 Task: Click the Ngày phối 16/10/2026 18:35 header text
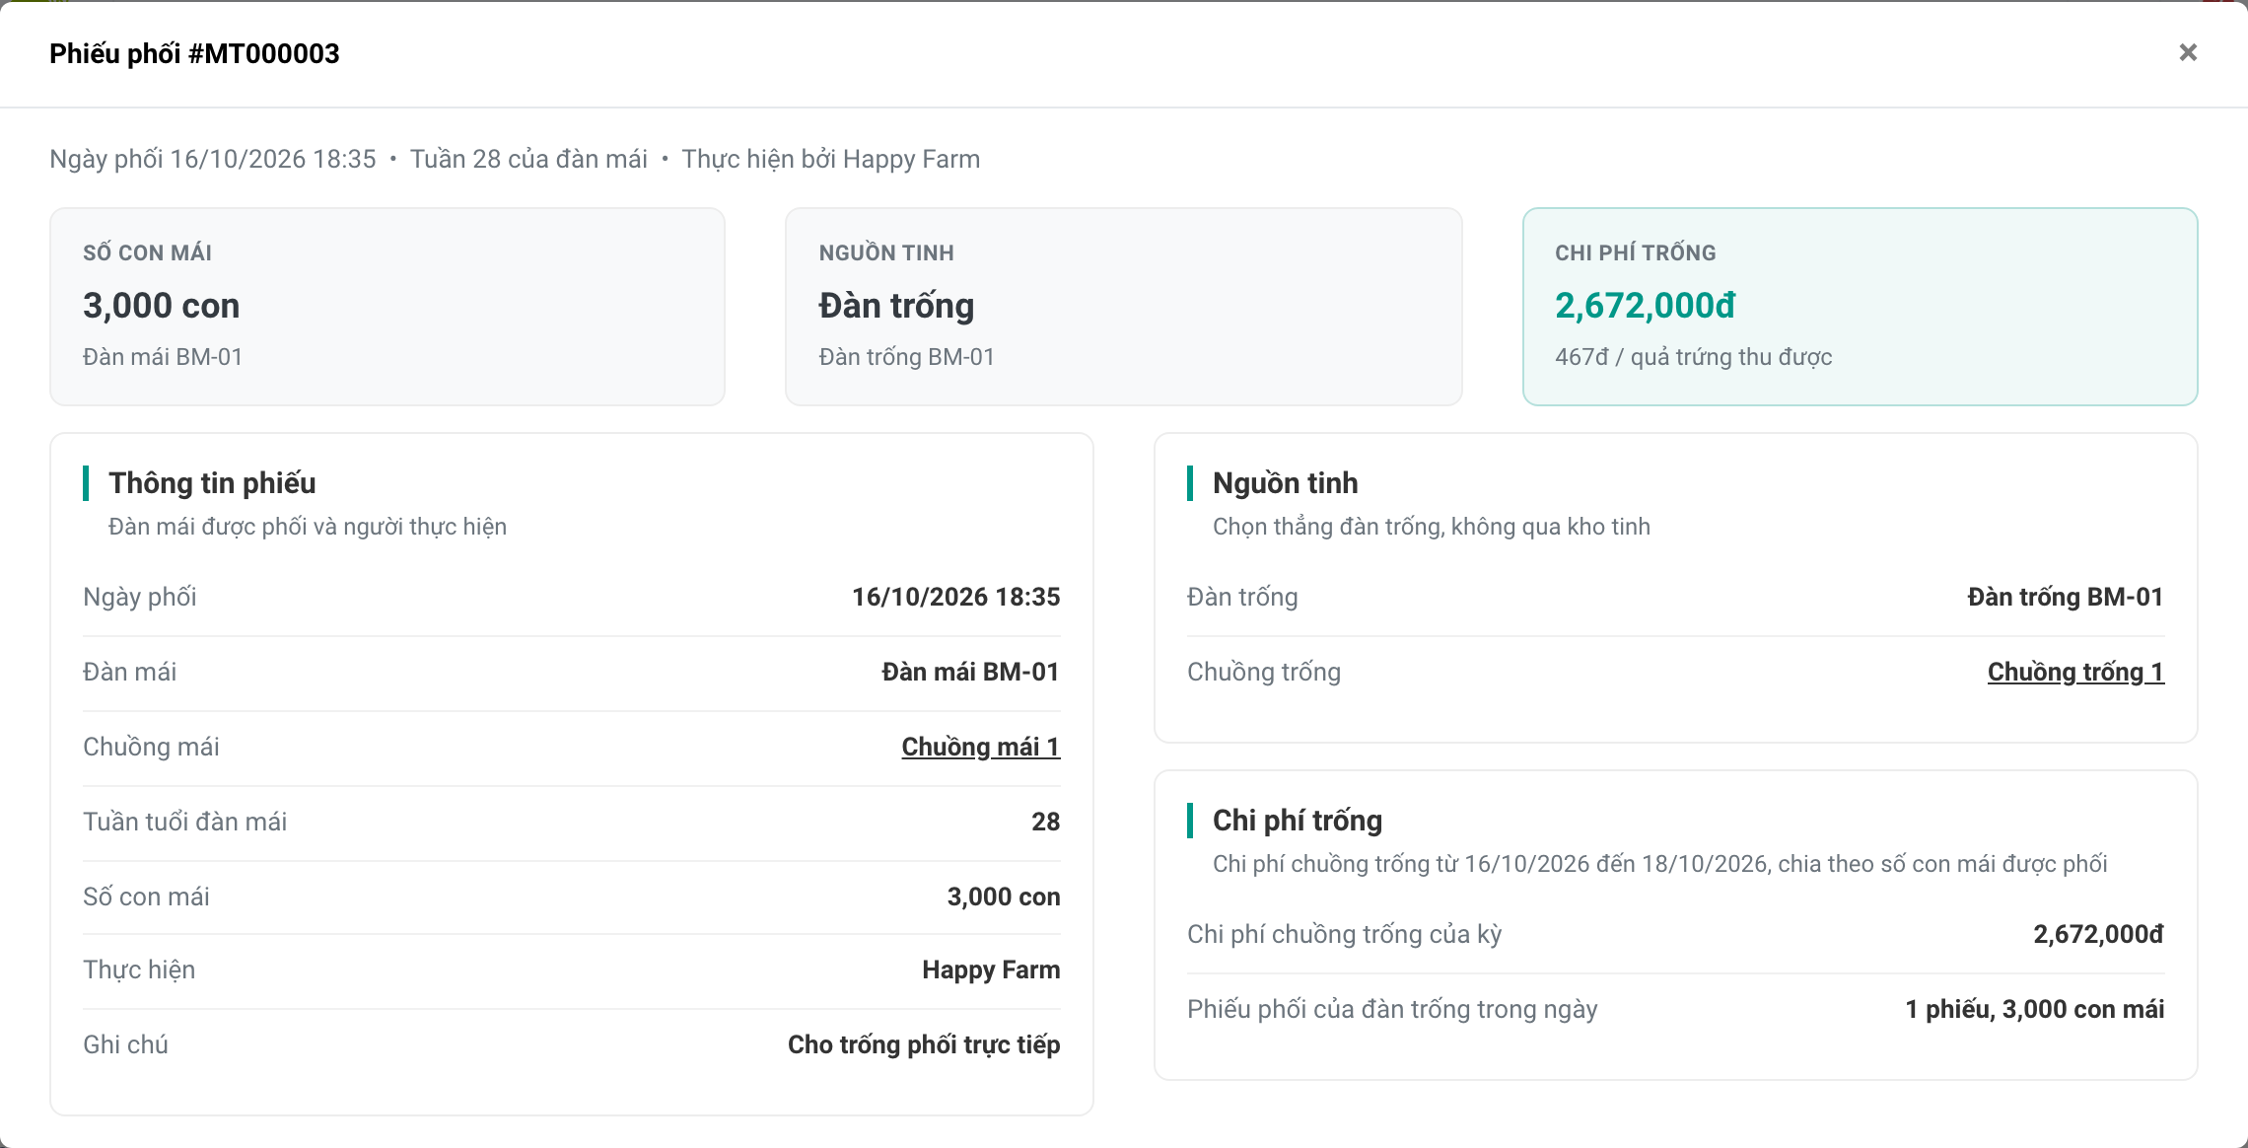[x=213, y=159]
